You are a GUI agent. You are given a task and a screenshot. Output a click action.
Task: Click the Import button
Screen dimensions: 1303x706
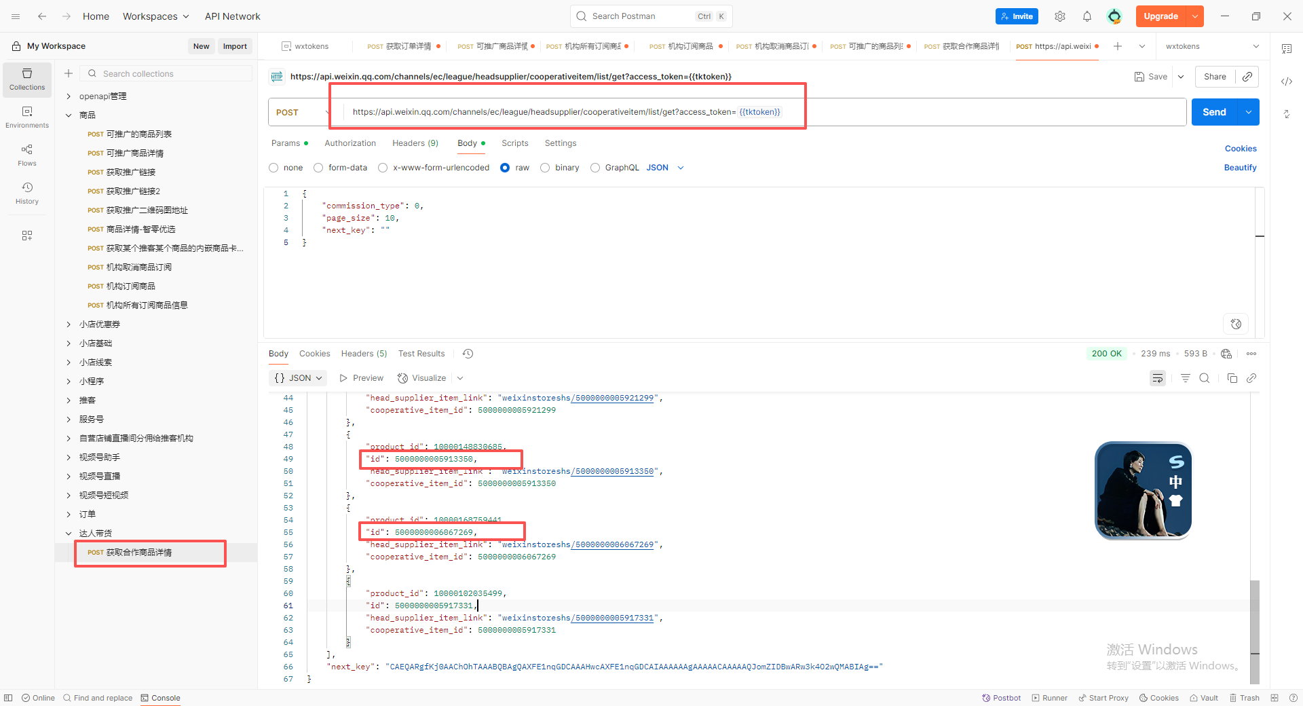coord(235,46)
